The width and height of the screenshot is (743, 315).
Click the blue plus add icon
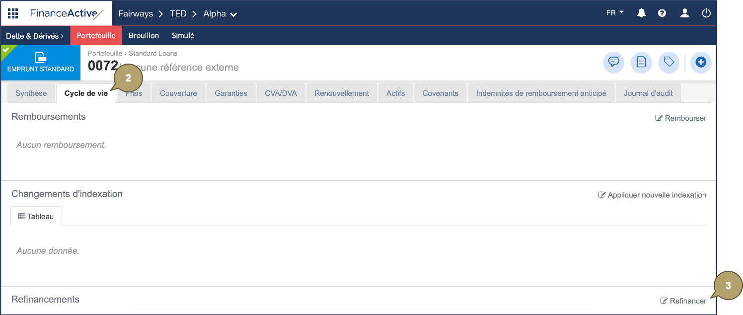click(701, 62)
